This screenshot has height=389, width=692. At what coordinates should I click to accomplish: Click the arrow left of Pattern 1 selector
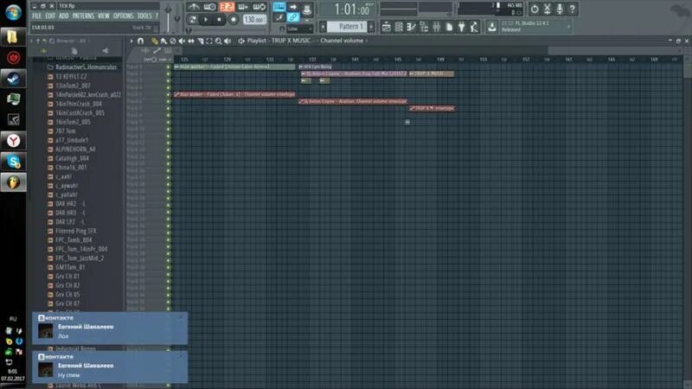coord(323,27)
